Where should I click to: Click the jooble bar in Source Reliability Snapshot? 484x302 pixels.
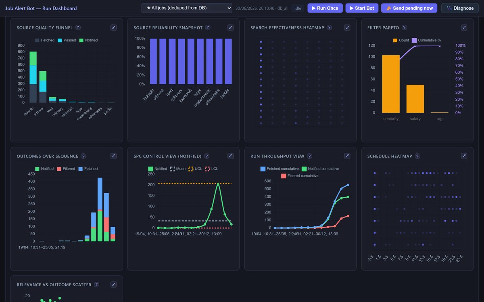[228, 61]
